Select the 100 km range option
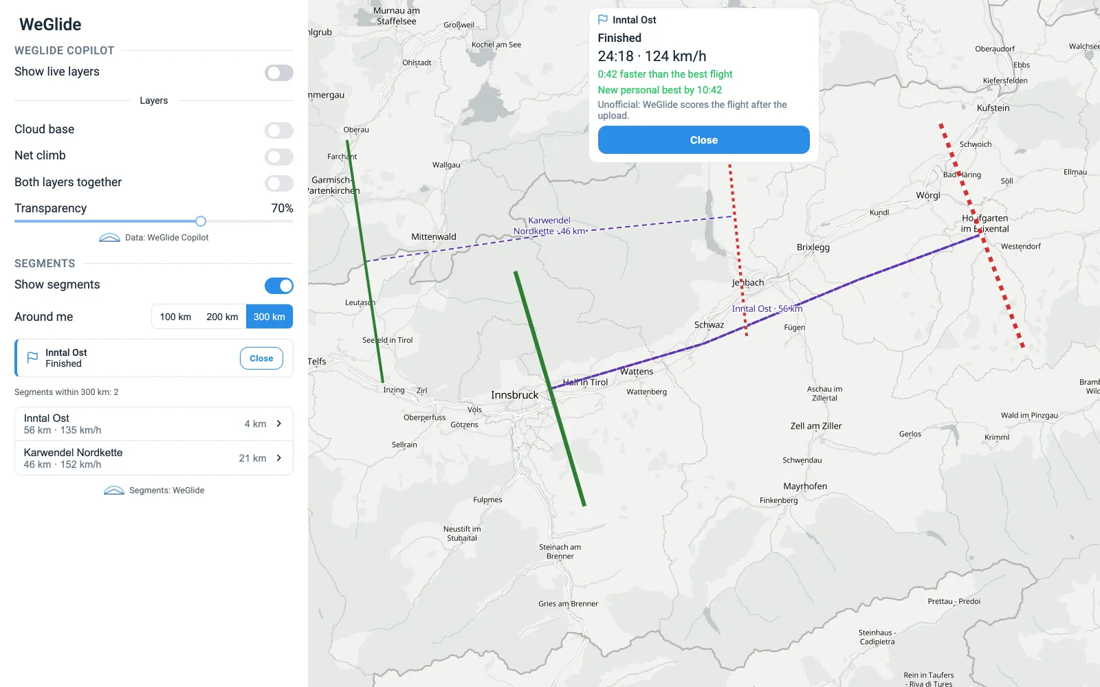The width and height of the screenshot is (1100, 687). 175,317
